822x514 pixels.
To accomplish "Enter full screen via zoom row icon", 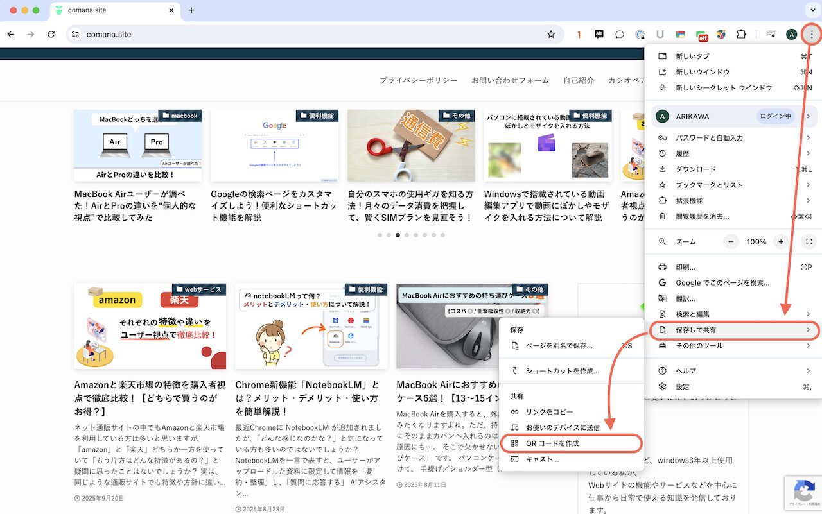I will coord(809,242).
